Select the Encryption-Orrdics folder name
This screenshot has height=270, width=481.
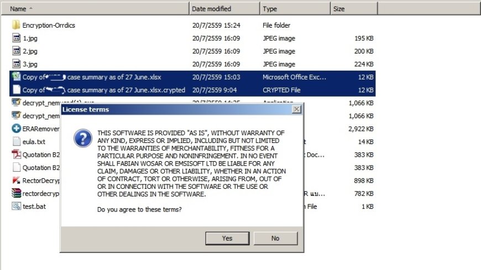pyautogui.click(x=49, y=25)
